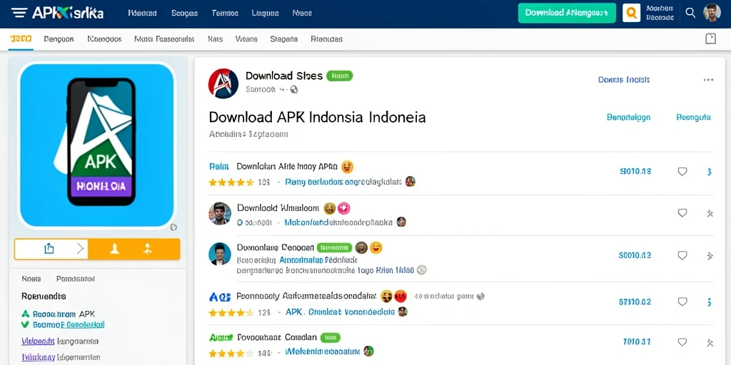Click the small icon at app image corner
Viewport: 731px width, 365px height.
click(x=173, y=227)
